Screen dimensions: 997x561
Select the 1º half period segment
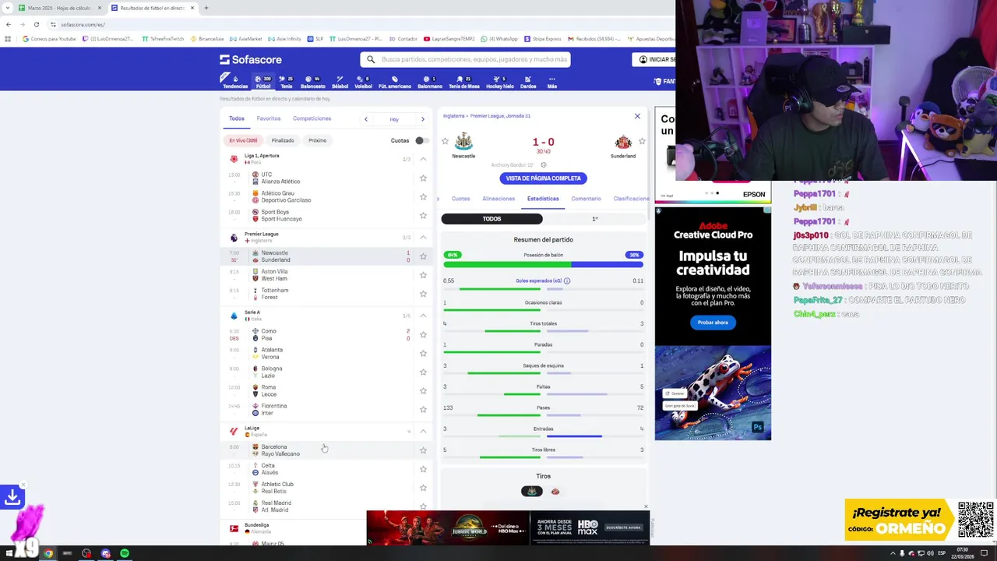(x=594, y=219)
